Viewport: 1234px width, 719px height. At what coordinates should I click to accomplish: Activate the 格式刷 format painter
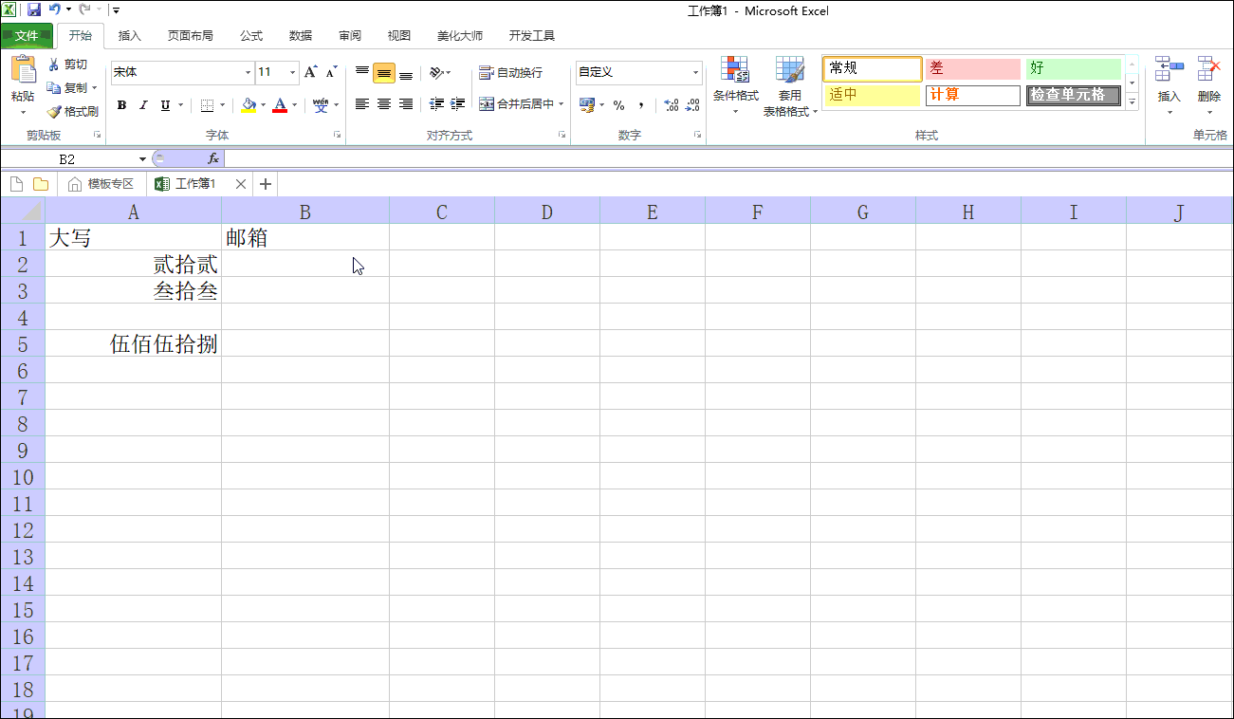point(72,111)
